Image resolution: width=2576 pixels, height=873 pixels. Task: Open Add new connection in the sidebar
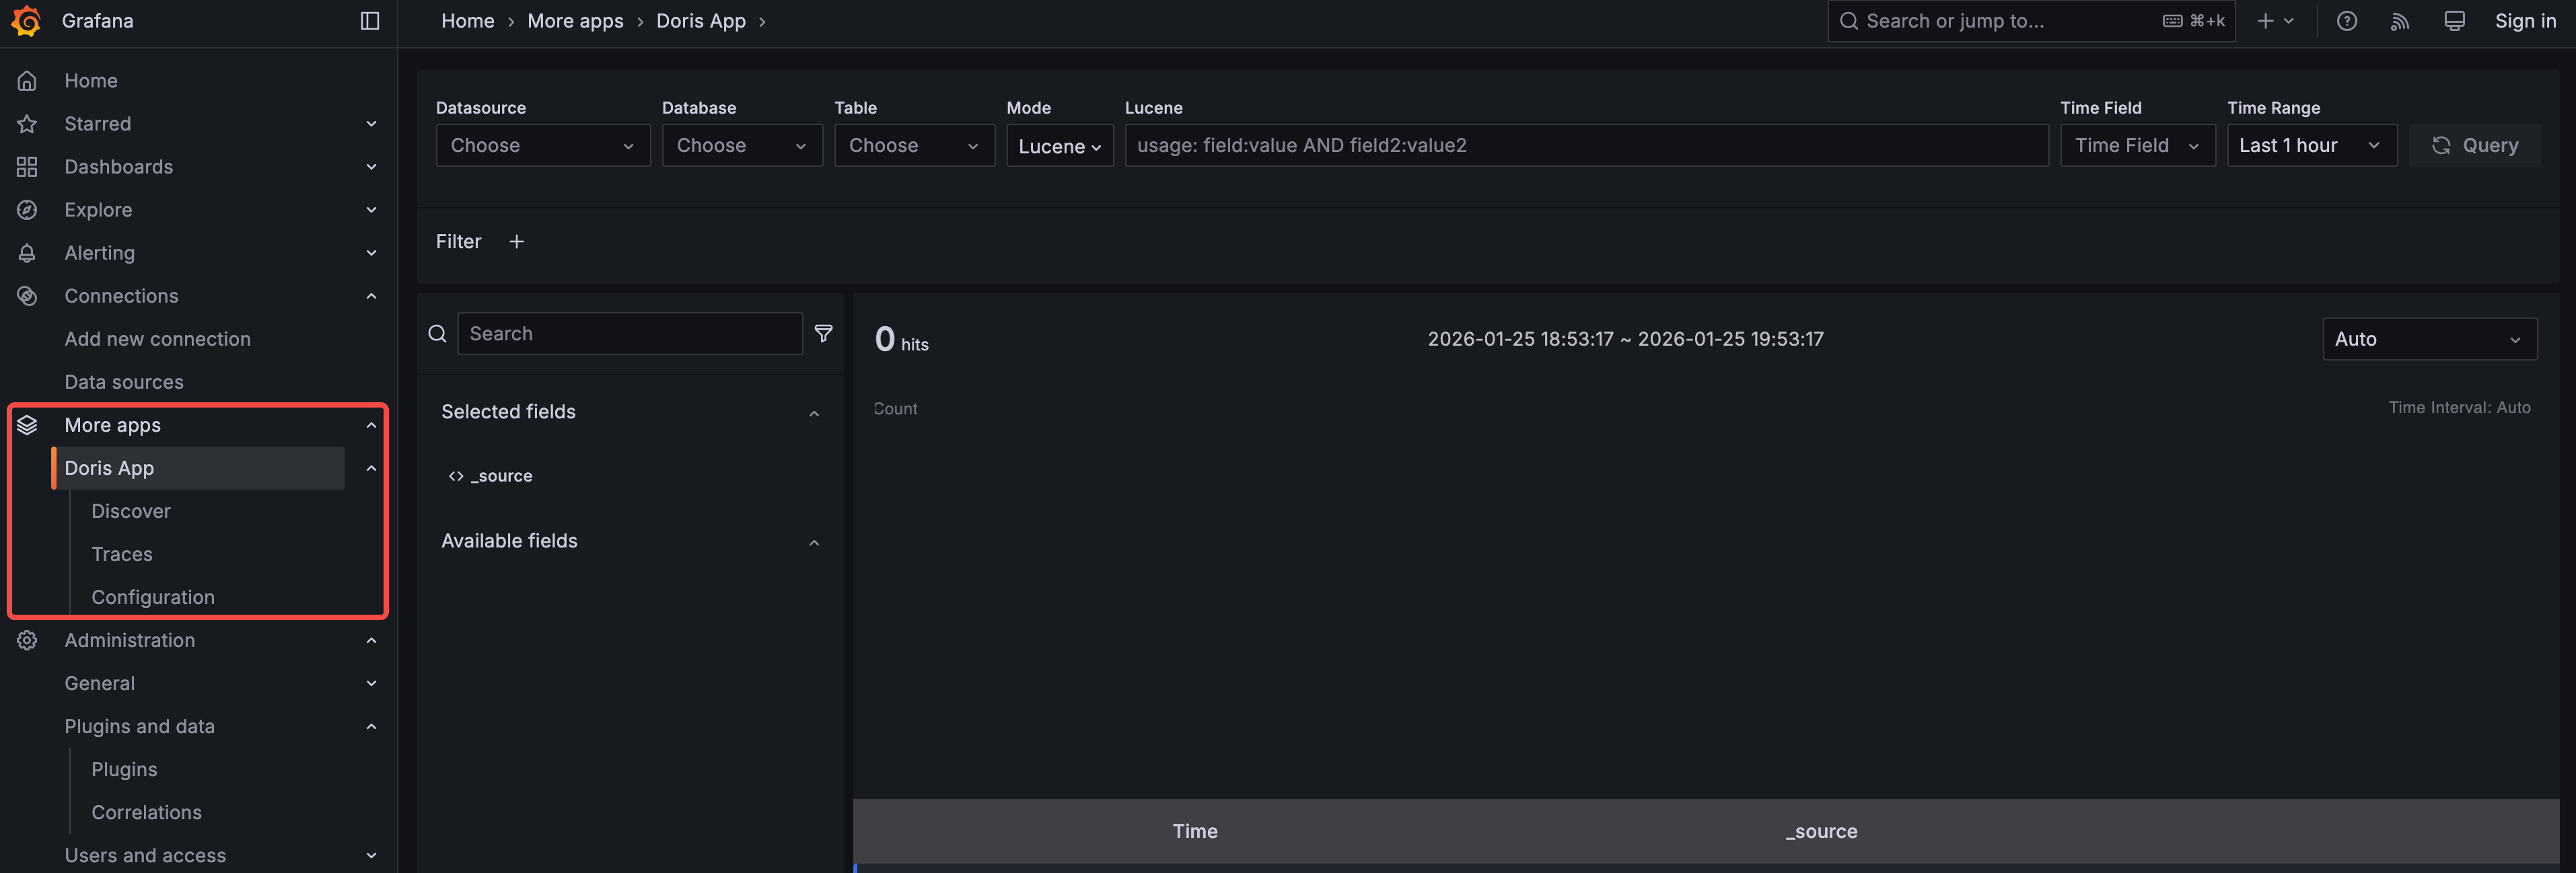[157, 339]
